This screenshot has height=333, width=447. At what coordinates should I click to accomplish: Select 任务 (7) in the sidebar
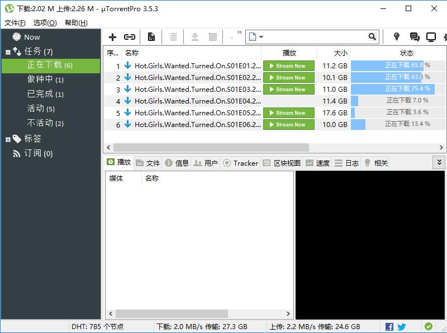39,51
